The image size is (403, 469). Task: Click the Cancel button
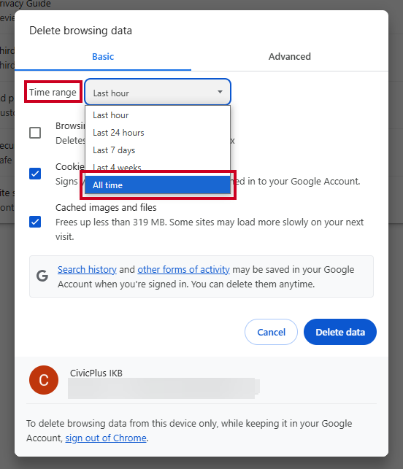tap(271, 332)
